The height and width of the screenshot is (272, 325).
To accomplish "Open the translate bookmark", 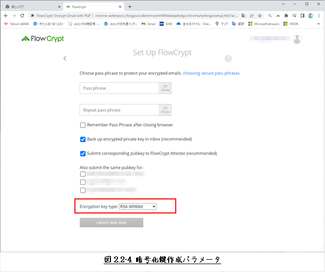I will [238, 24].
